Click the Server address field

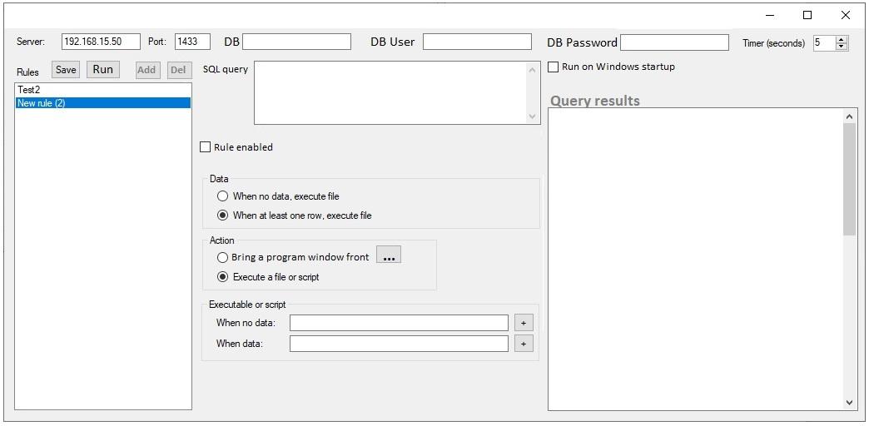tap(101, 42)
